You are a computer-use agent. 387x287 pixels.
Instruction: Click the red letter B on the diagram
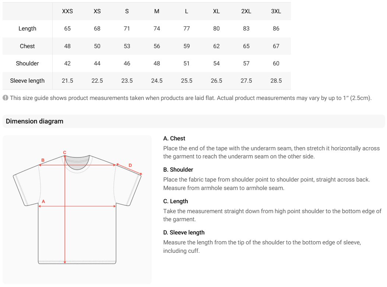tap(43, 160)
